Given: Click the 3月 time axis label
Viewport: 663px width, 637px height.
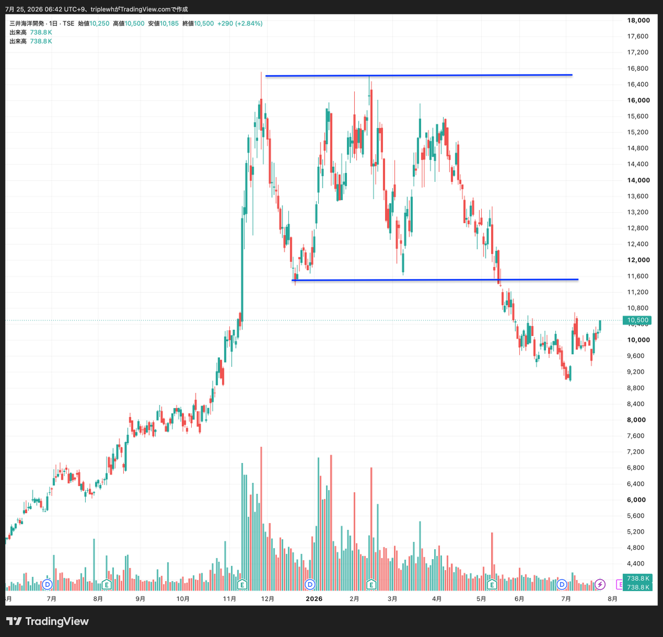Looking at the screenshot, I should [392, 599].
